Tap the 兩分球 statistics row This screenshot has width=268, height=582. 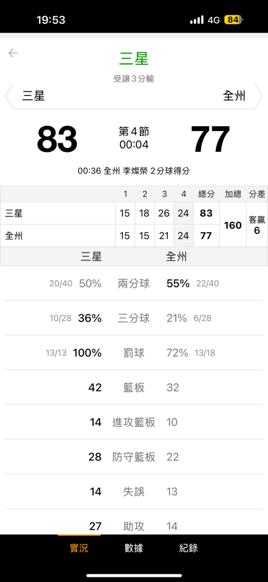click(134, 283)
